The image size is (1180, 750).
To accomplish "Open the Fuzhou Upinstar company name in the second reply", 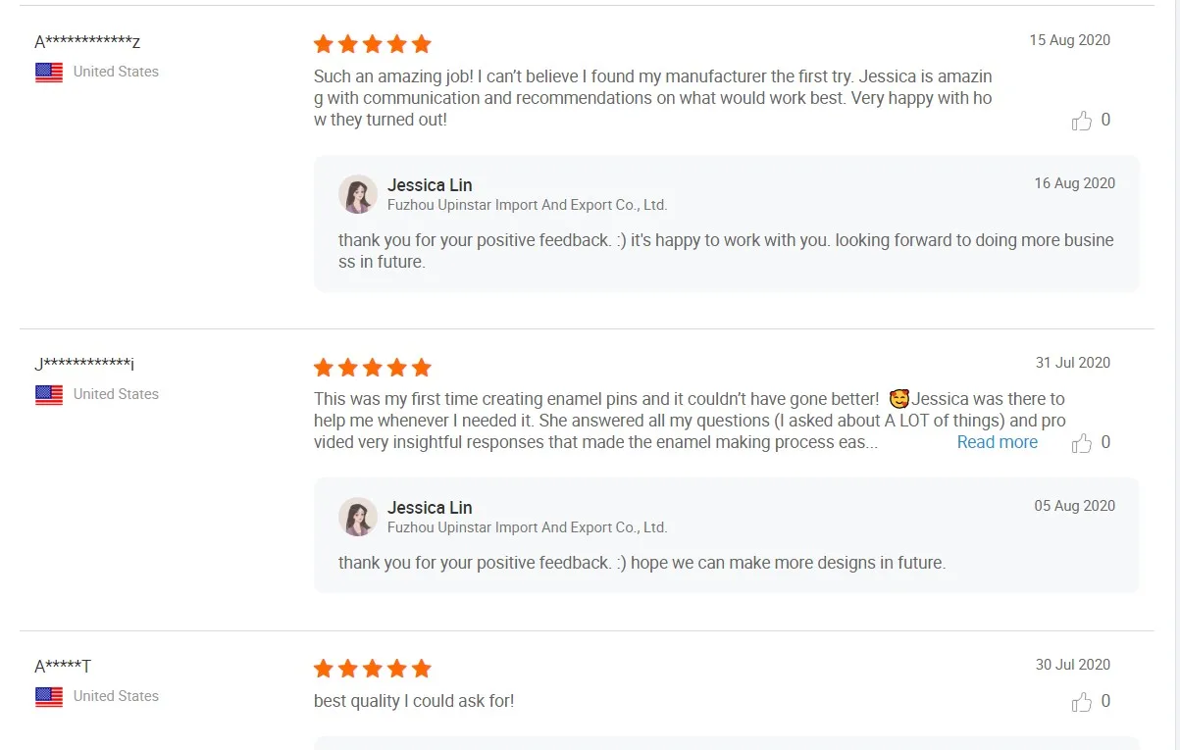I will pyautogui.click(x=527, y=527).
